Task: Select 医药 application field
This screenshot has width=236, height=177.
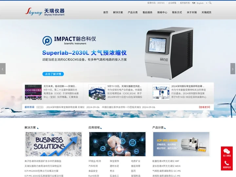Action: pyautogui.click(x=133, y=171)
